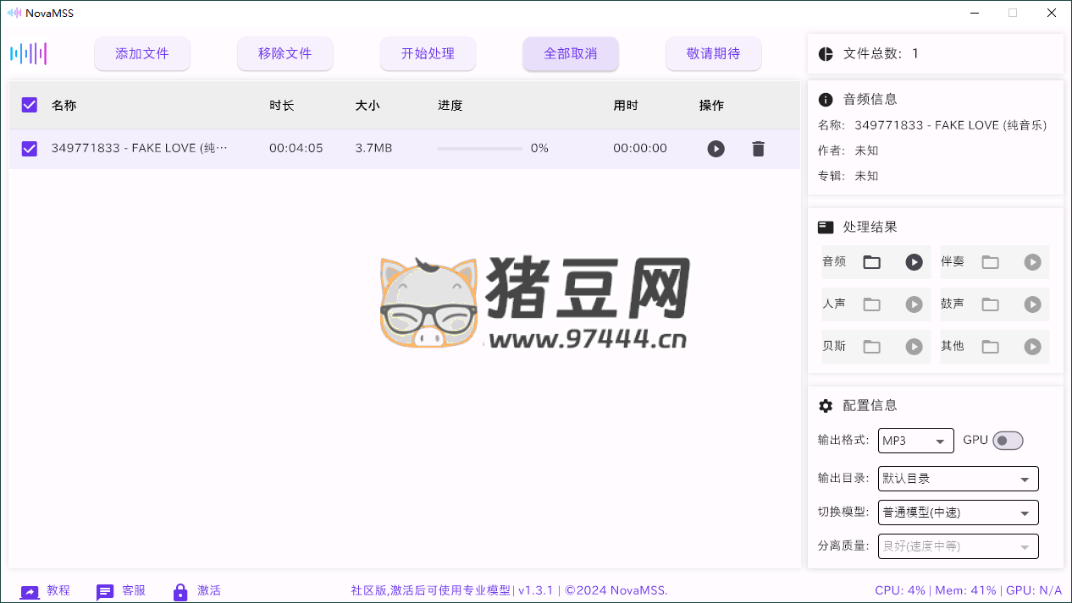Open the 伴奏 output folder
The width and height of the screenshot is (1072, 603).
pos(990,262)
